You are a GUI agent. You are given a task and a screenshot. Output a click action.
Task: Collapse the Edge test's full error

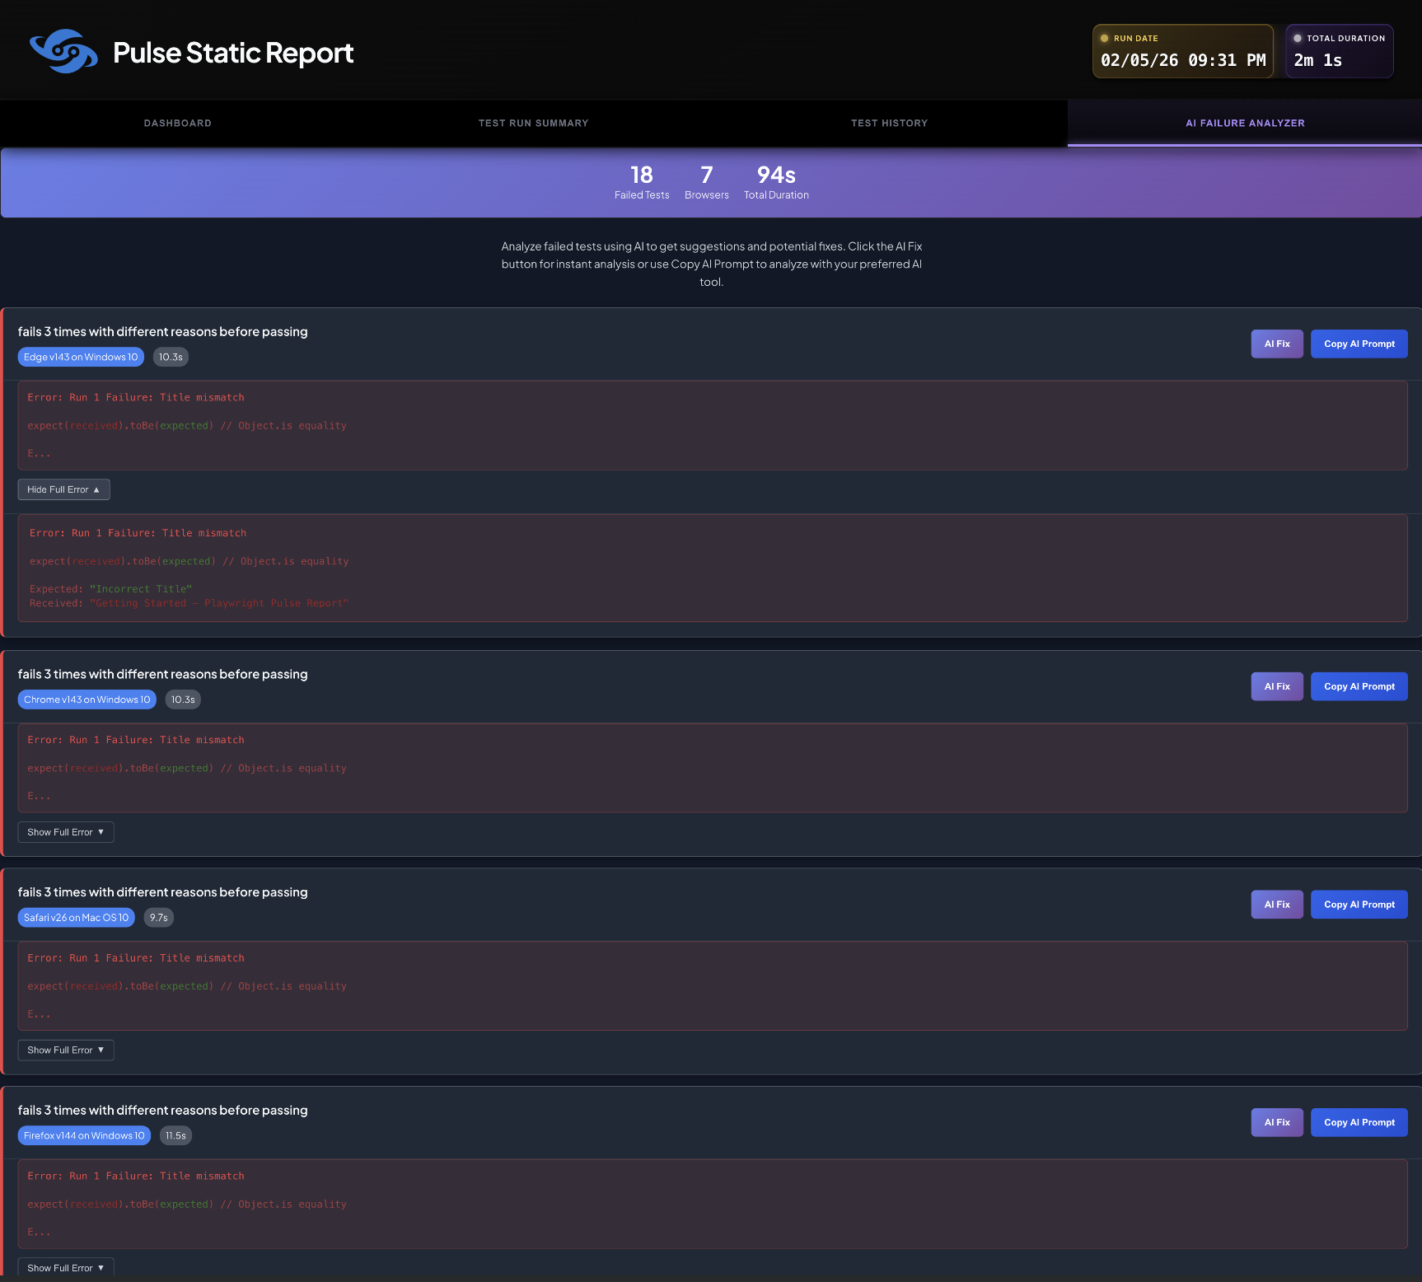pos(63,489)
